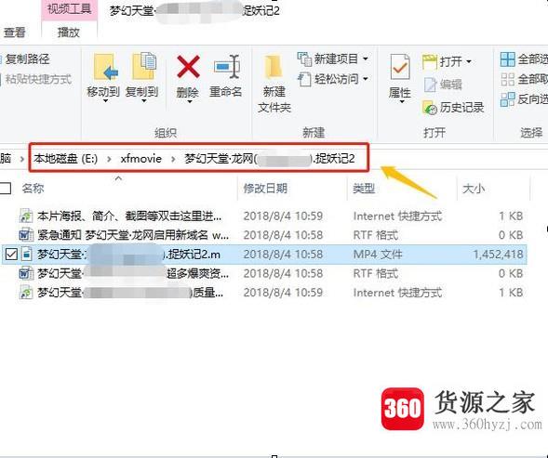Click the Word icon of 超多爆爽资 file
The height and width of the screenshot is (458, 548).
26,273
